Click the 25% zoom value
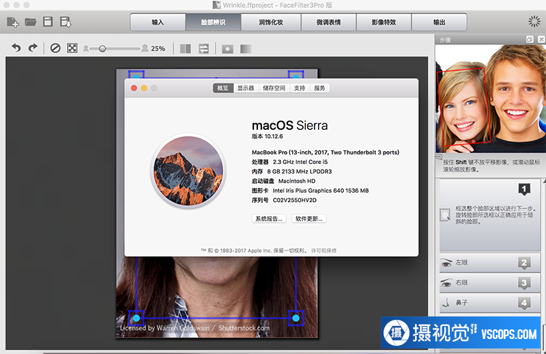Screen dimensions: 546x354 click(x=158, y=49)
